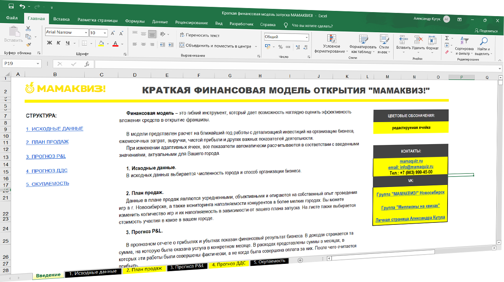Cut selection with the scissors icon

[28, 29]
